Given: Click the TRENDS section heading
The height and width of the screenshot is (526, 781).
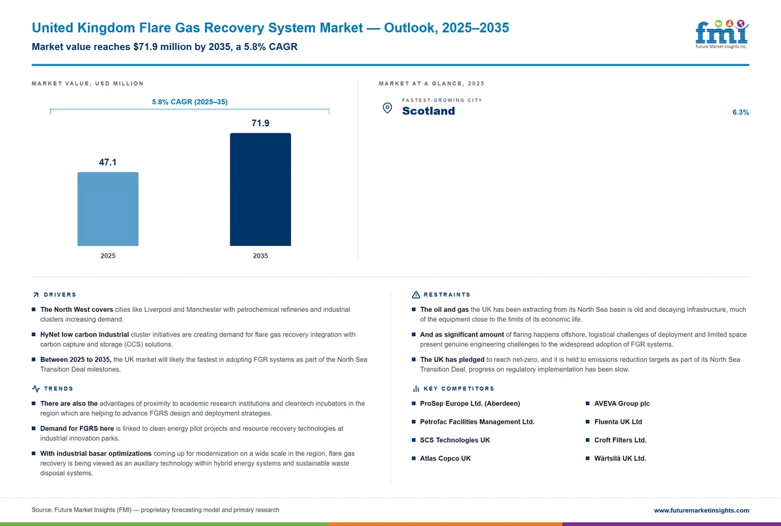Looking at the screenshot, I should pos(59,389).
